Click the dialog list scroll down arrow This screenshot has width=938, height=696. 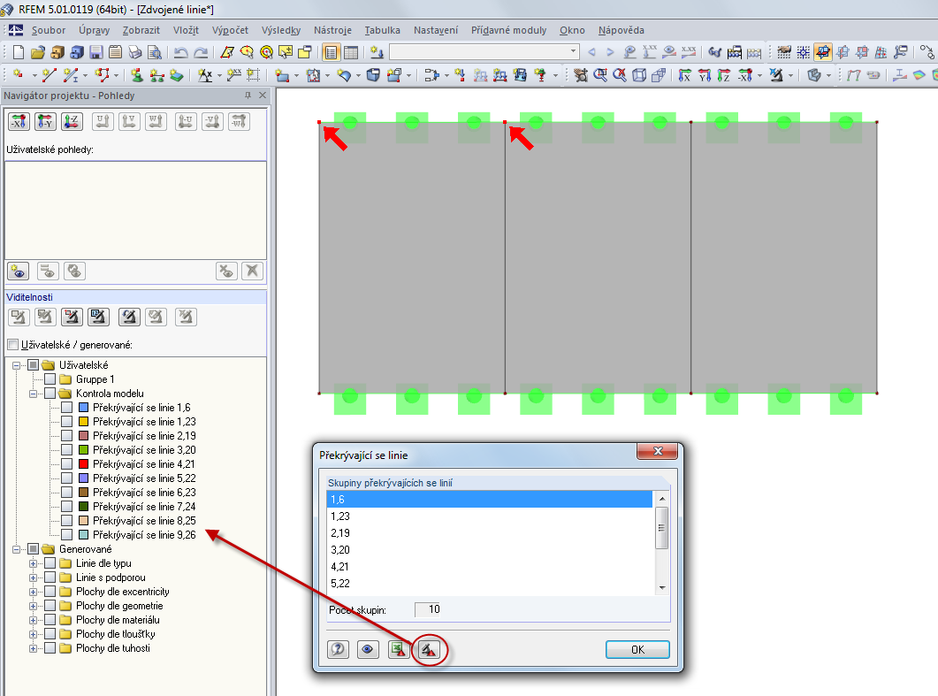tap(661, 588)
